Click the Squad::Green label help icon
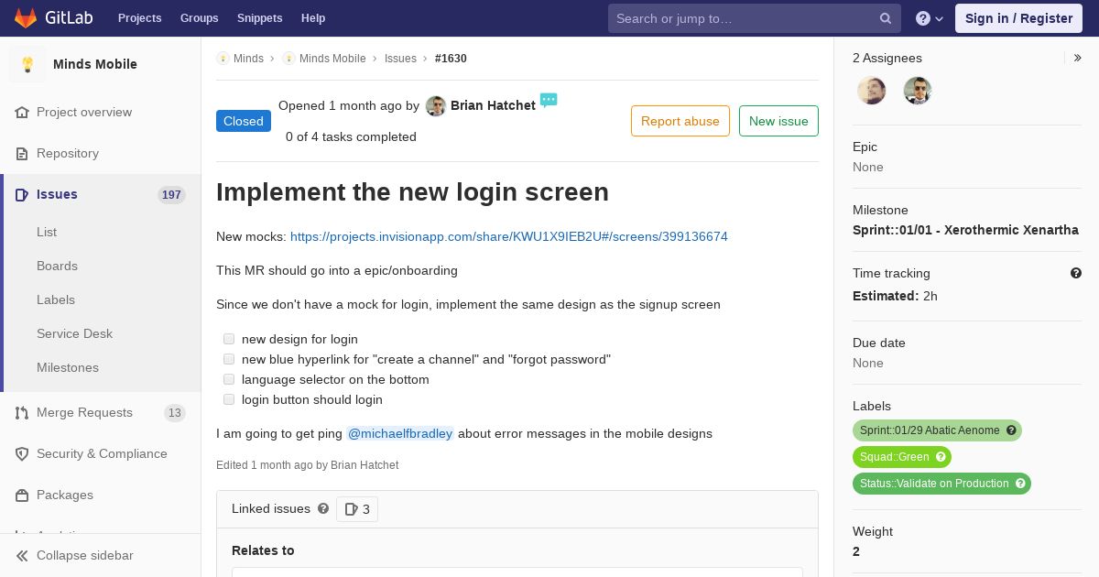This screenshot has height=577, width=1099. point(941,457)
